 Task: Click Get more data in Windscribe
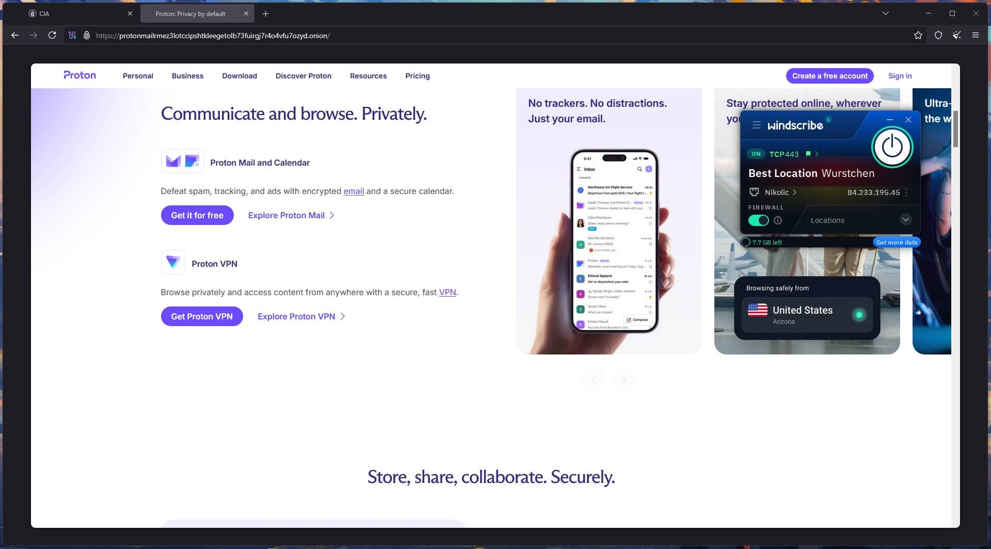pyautogui.click(x=897, y=242)
